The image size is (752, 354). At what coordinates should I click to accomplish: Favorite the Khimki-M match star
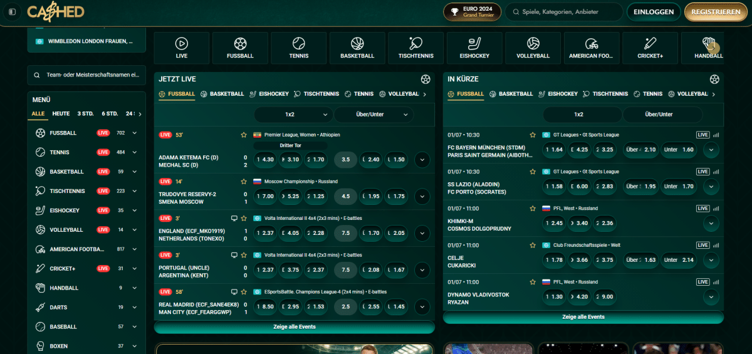tap(533, 208)
